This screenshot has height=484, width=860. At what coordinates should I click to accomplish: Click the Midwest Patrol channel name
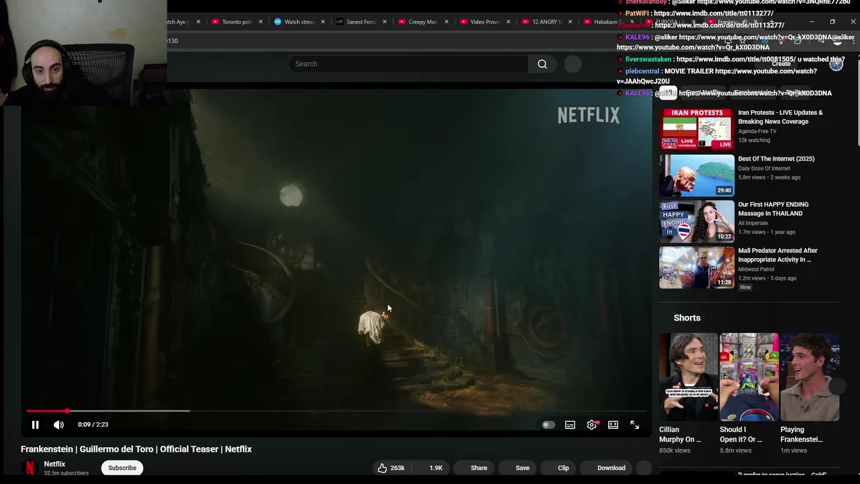[756, 269]
